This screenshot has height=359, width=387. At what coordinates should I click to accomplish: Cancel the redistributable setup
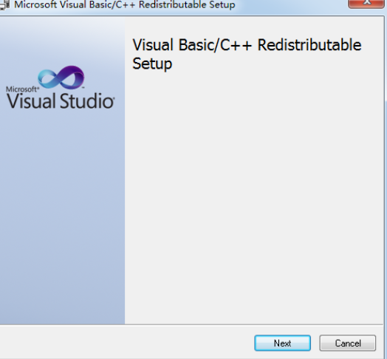click(348, 343)
